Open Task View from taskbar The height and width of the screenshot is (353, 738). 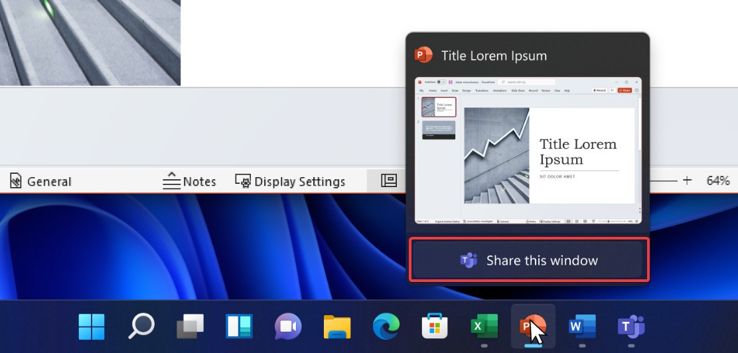190,326
